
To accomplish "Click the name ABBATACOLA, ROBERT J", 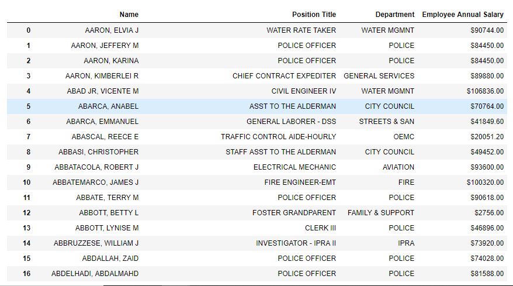I will 96,167.
